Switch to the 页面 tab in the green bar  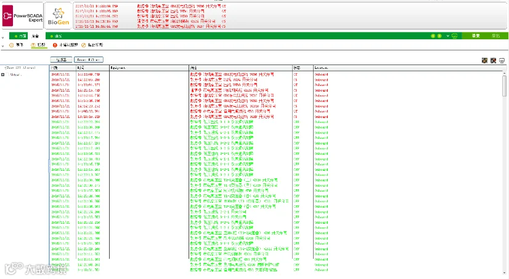pyautogui.click(x=19, y=36)
